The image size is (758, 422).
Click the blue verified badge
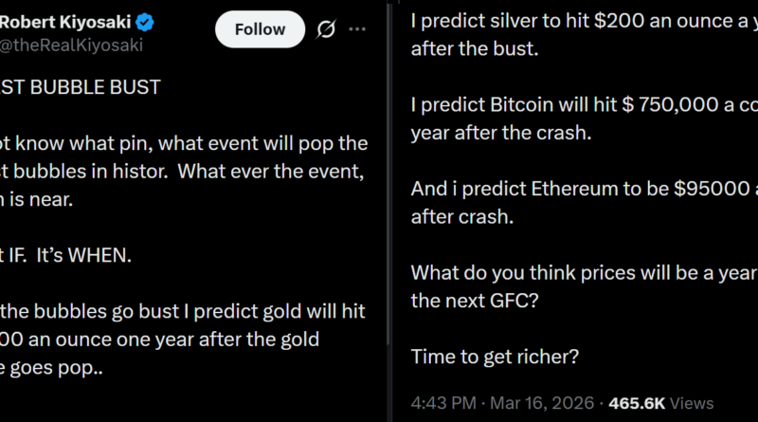pyautogui.click(x=148, y=21)
